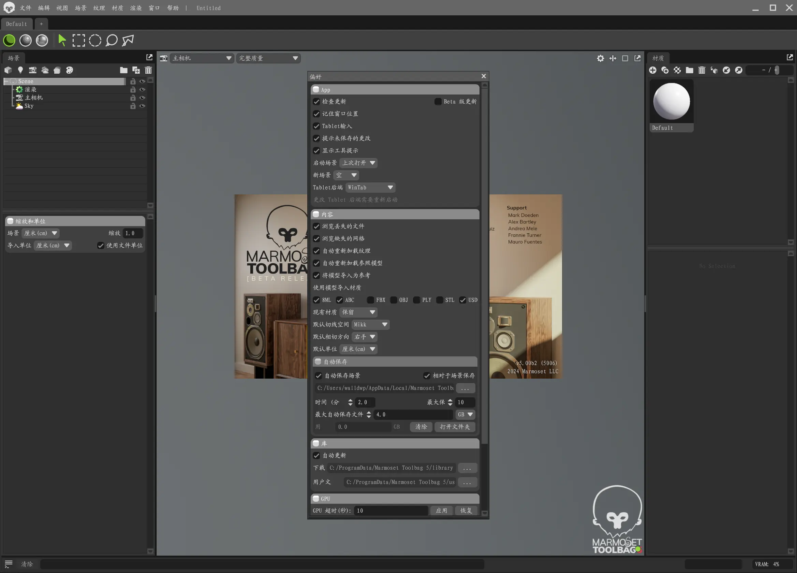Duplicate material in the materials panel
Viewport: 797px width, 573px height.
pos(665,70)
